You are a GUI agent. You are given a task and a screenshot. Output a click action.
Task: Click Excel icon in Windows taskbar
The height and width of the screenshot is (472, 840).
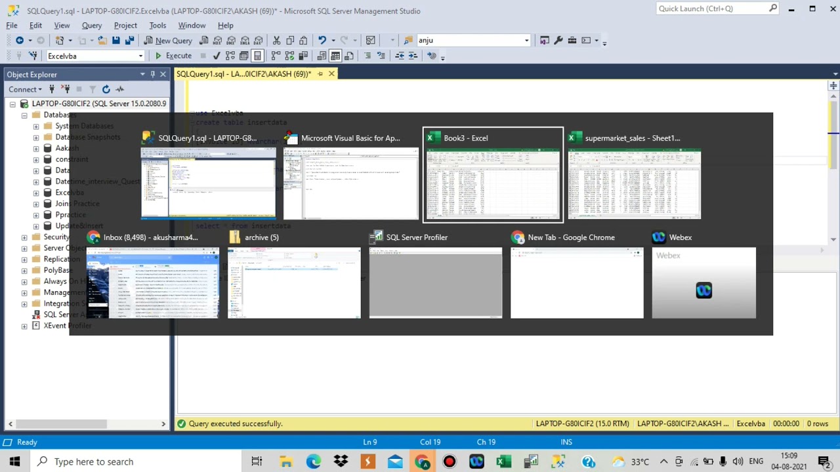point(503,462)
